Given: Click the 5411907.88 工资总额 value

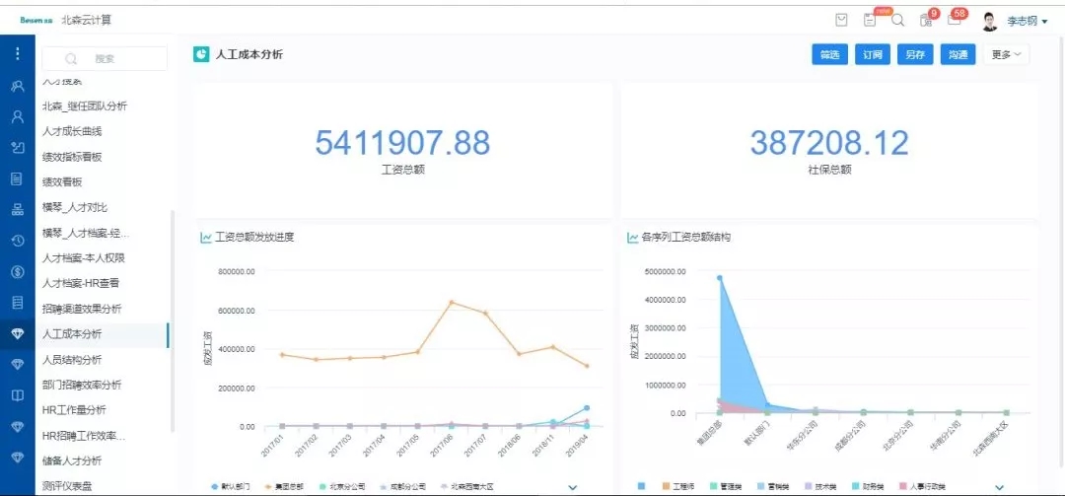Looking at the screenshot, I should click(x=402, y=143).
